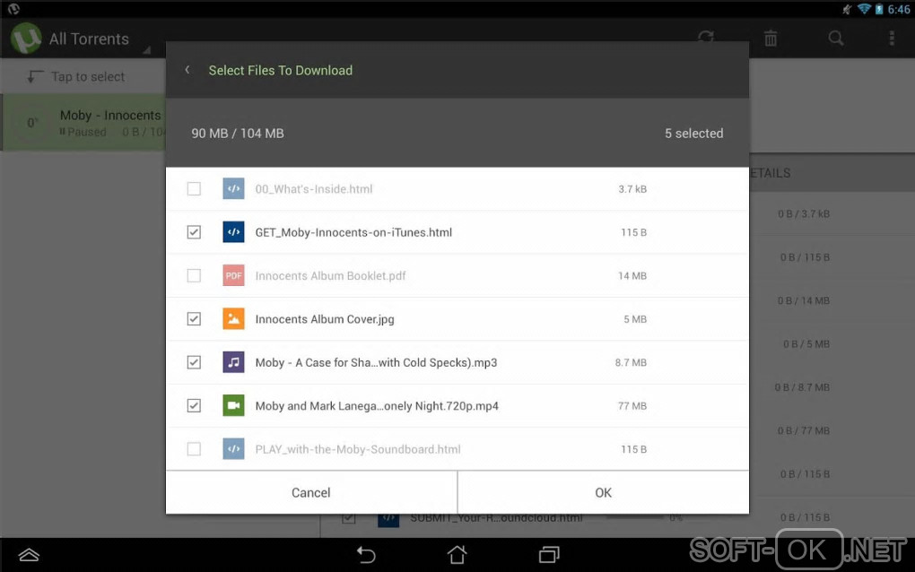Click HTML icon of PLAY_with-the-Moby-Soundboard.html

[233, 449]
